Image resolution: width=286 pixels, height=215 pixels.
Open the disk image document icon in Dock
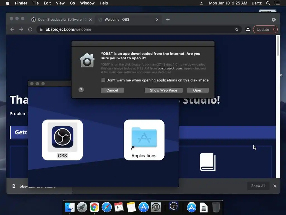[204, 207]
